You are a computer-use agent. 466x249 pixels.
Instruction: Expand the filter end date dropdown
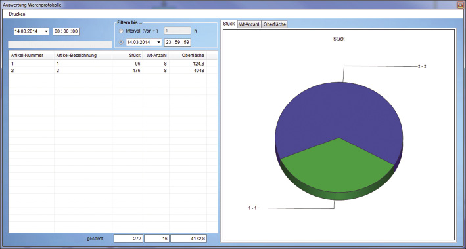click(158, 43)
